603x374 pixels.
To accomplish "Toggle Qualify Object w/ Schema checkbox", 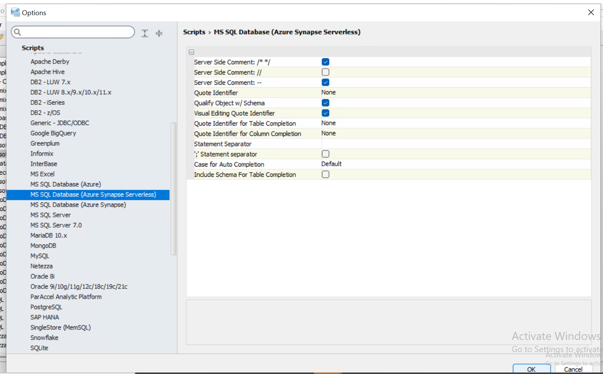I will point(325,103).
